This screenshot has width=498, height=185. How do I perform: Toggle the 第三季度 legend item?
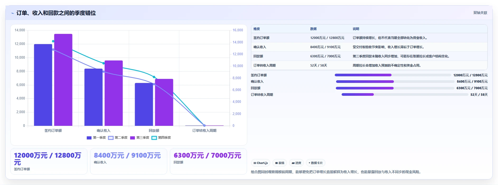click(139, 138)
